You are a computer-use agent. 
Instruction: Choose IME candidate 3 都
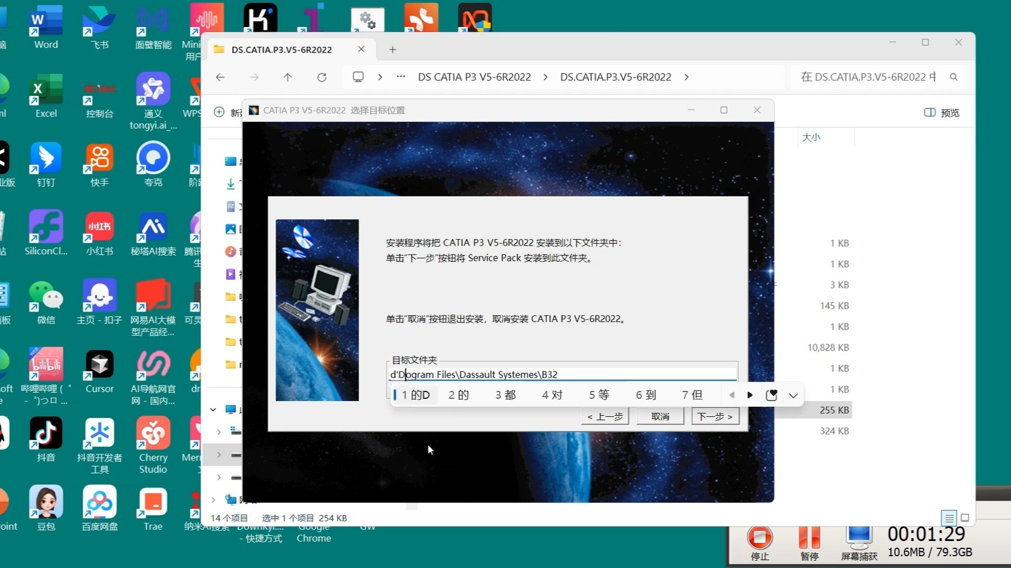pos(505,395)
